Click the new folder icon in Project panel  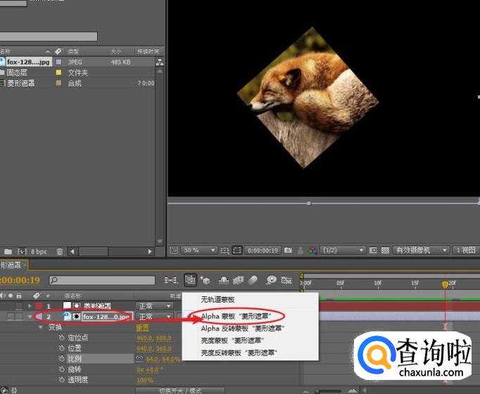pos(8,251)
